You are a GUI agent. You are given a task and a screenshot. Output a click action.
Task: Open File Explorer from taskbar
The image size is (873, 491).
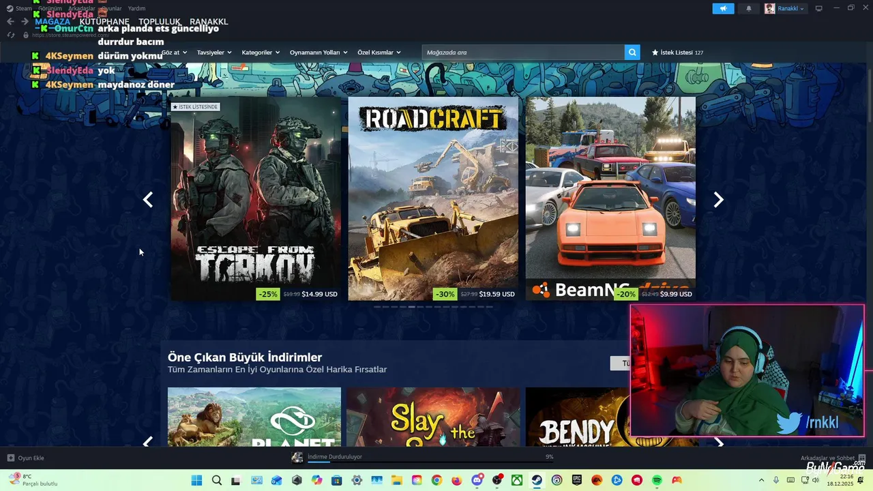(x=396, y=480)
